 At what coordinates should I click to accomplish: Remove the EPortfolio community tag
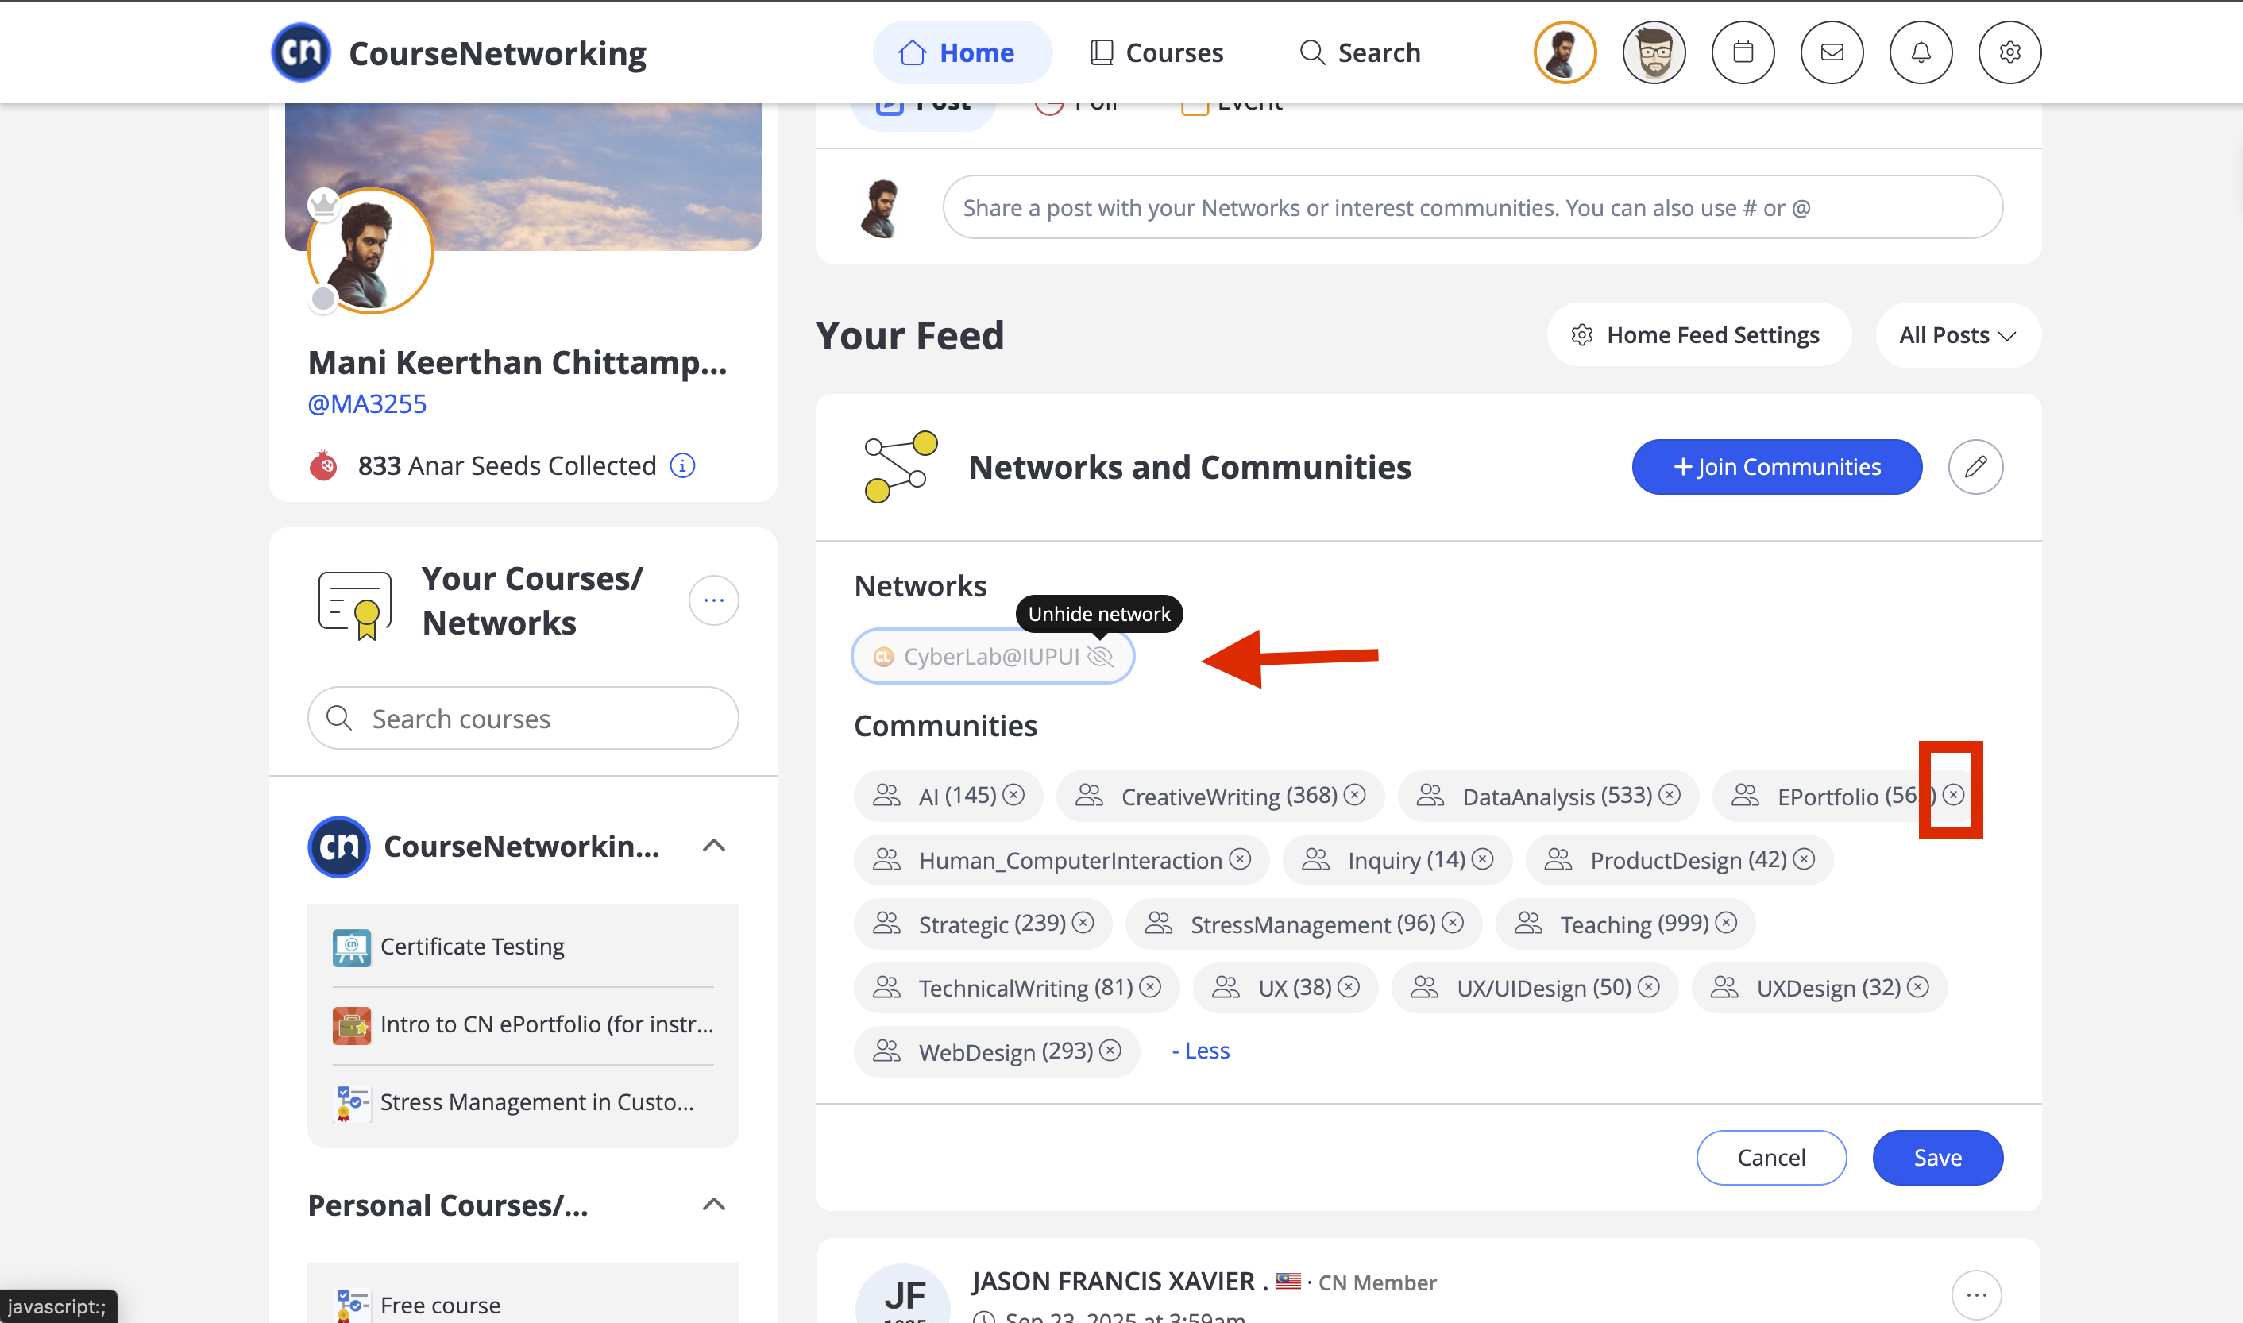1953,794
